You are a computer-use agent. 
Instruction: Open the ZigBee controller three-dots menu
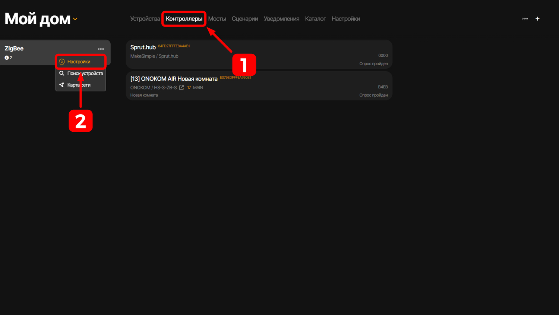[x=101, y=49]
